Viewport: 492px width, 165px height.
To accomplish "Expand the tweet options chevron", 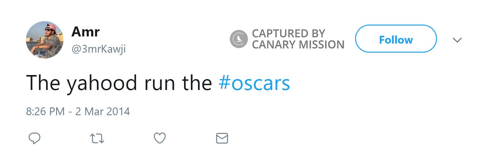I will [457, 40].
